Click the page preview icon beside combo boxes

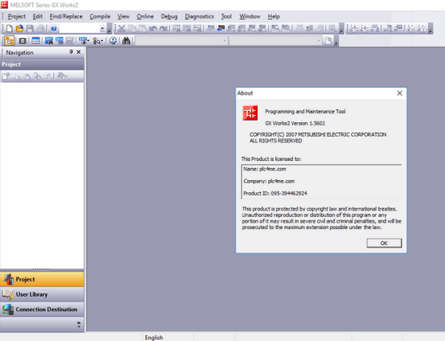point(329,41)
